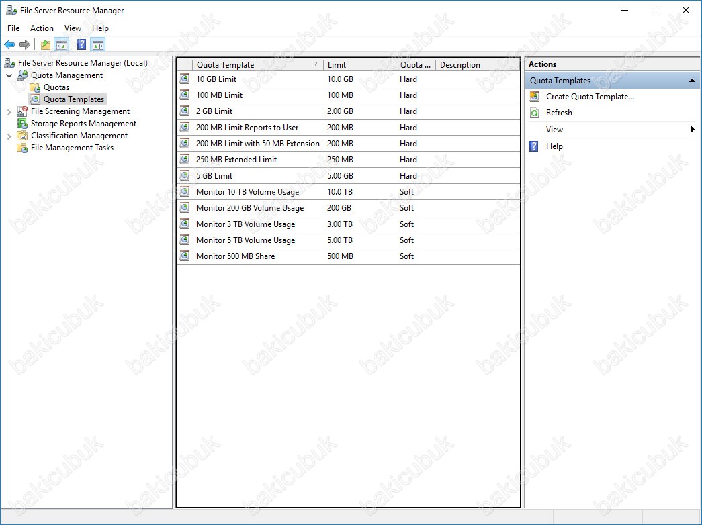
Task: Select File Management Tasks label
Action: coord(72,148)
